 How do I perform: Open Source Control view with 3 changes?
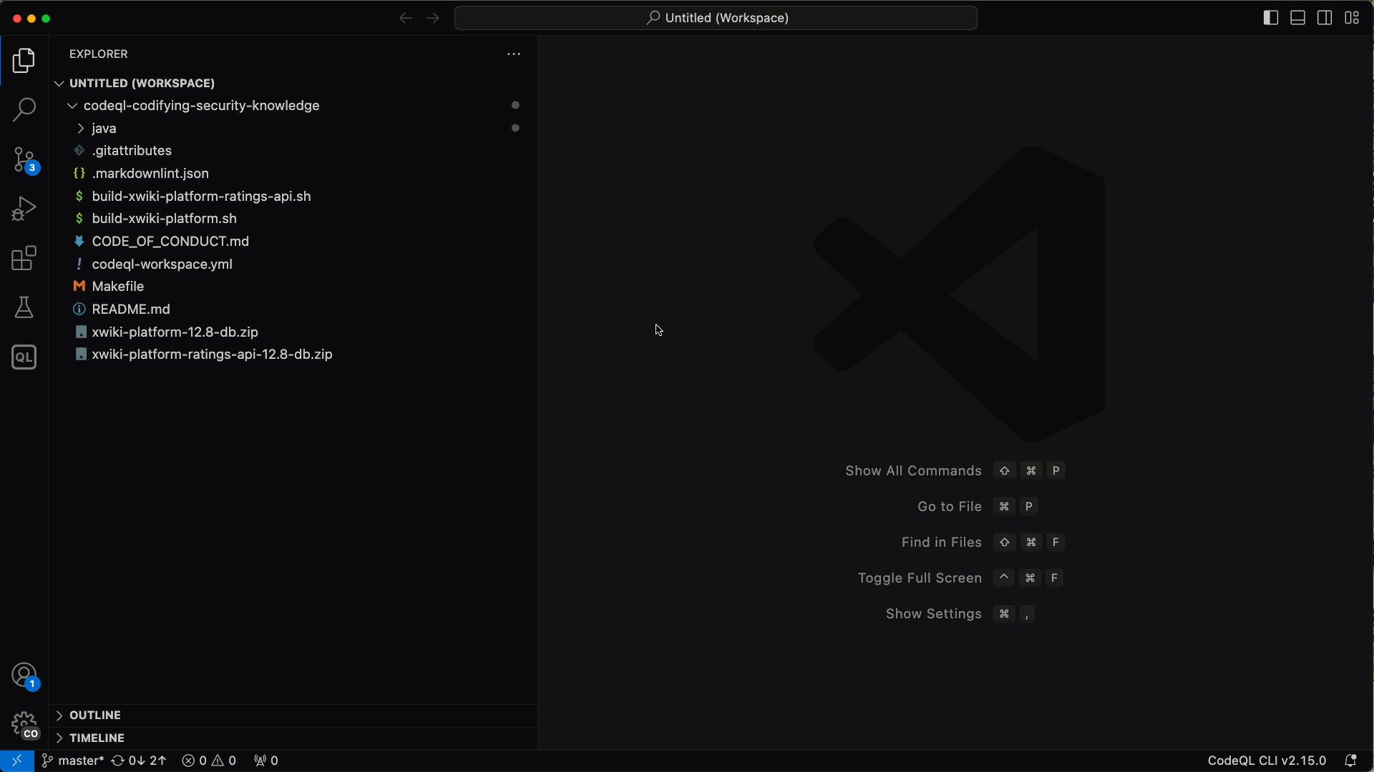click(24, 159)
